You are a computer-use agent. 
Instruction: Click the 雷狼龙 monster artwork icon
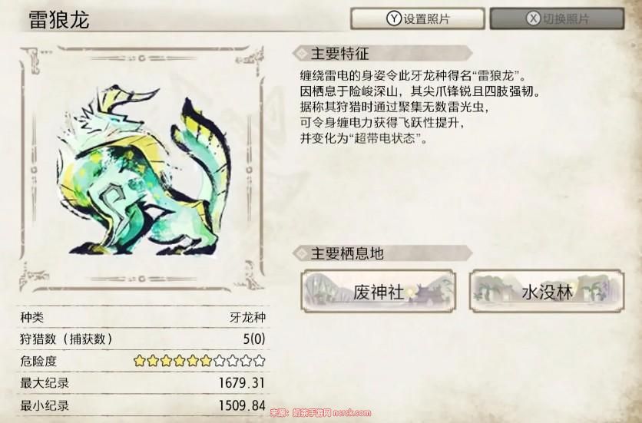(141, 170)
